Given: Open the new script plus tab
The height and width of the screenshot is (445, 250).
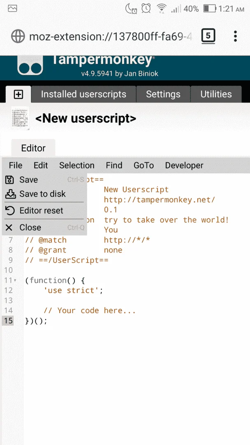Looking at the screenshot, I should 19,94.
